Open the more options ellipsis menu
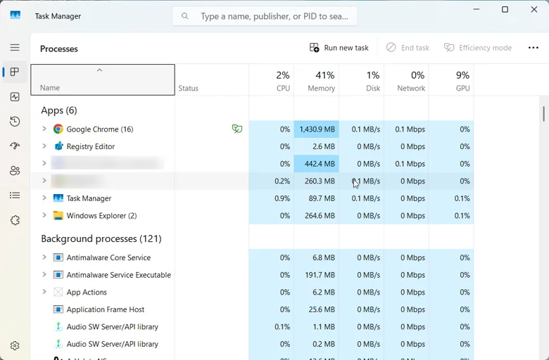Screen dimensions: 549x360 click(x=534, y=48)
